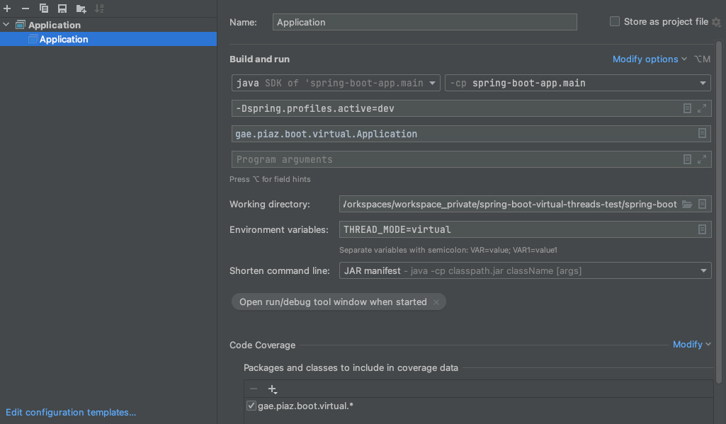Open the java SDK dropdown
Image resolution: width=726 pixels, height=424 pixels.
336,83
